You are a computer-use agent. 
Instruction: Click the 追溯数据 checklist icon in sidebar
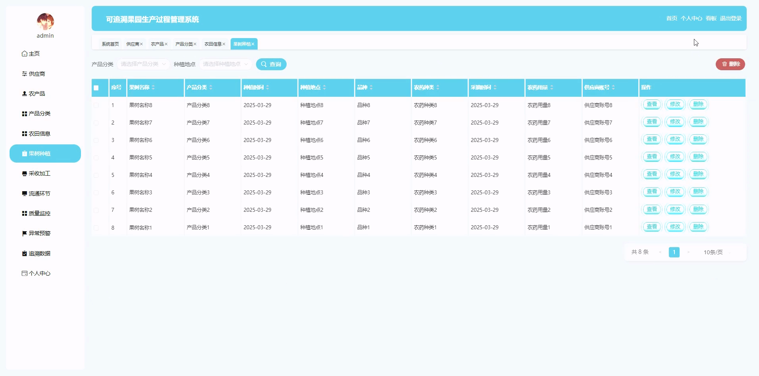[x=25, y=253]
